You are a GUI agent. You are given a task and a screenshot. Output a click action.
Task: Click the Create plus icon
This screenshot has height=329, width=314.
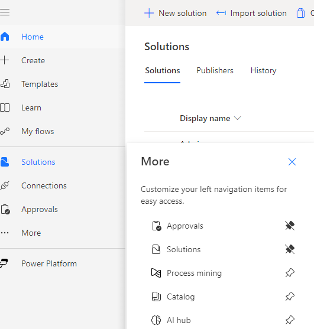pyautogui.click(x=5, y=60)
